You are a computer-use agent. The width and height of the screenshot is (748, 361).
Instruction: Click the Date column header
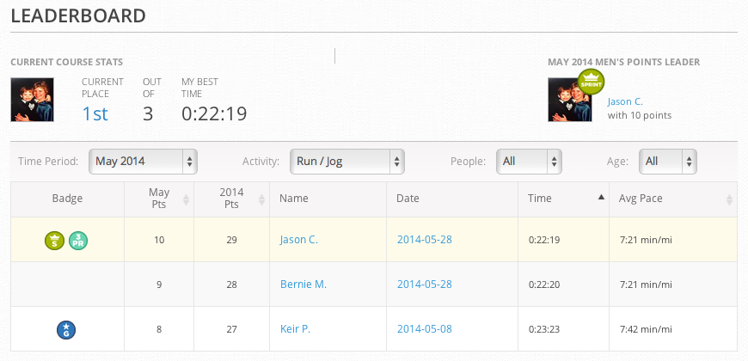tap(408, 199)
